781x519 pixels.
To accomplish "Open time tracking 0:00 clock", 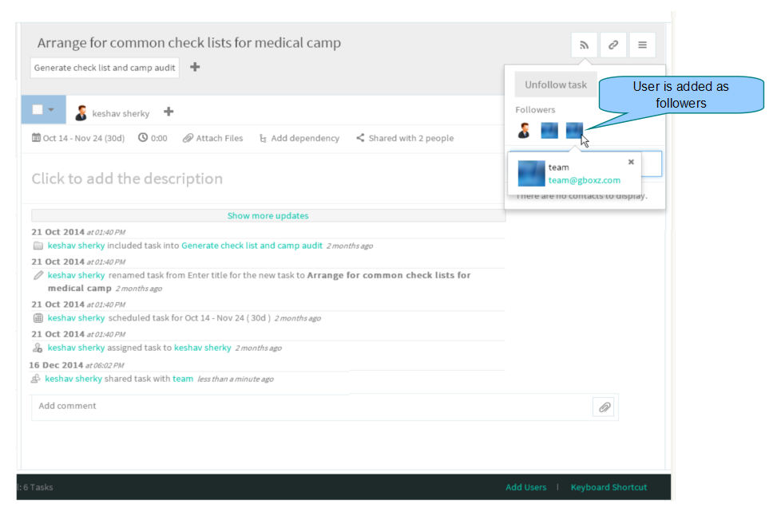I will pos(153,138).
